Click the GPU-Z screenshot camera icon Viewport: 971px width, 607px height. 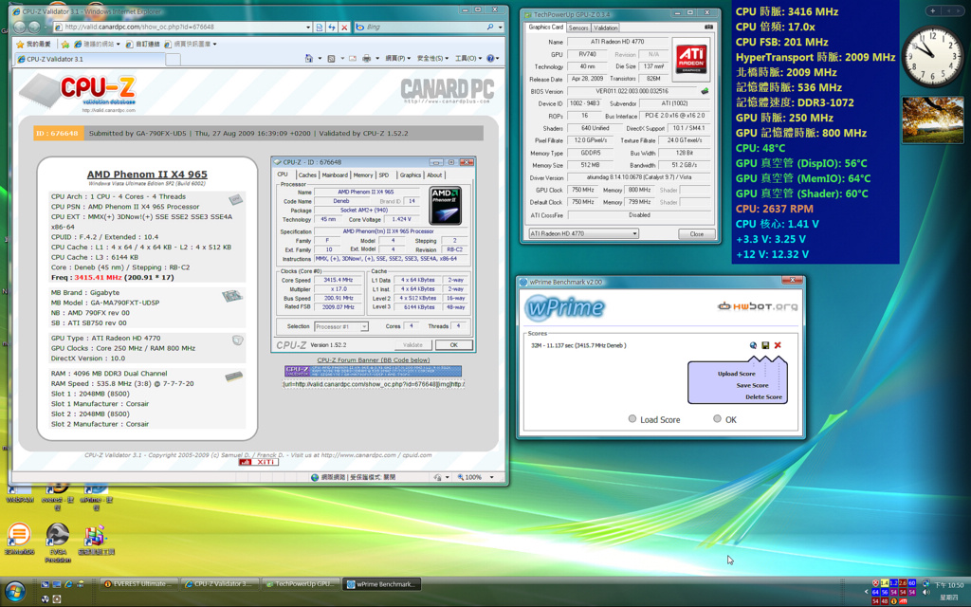point(708,28)
